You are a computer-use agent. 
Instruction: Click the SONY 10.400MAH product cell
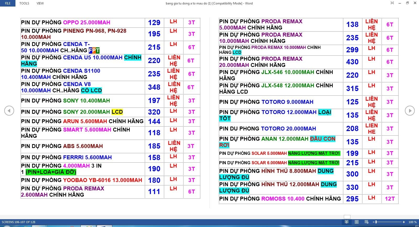pyautogui.click(x=83, y=101)
